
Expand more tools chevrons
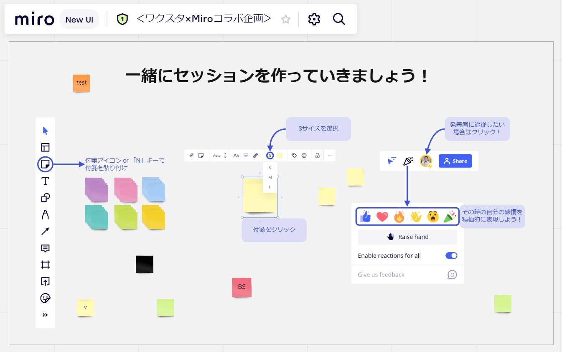tap(45, 315)
